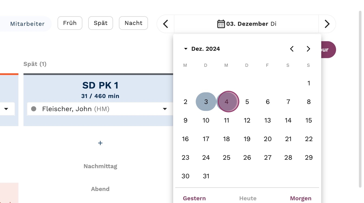This screenshot has height=203, width=364.
Task: Switch to the Mitarbeiter tab
Action: 27,24
